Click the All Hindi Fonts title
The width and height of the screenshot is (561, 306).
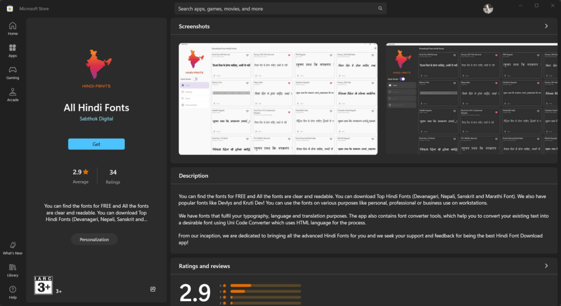(x=96, y=107)
